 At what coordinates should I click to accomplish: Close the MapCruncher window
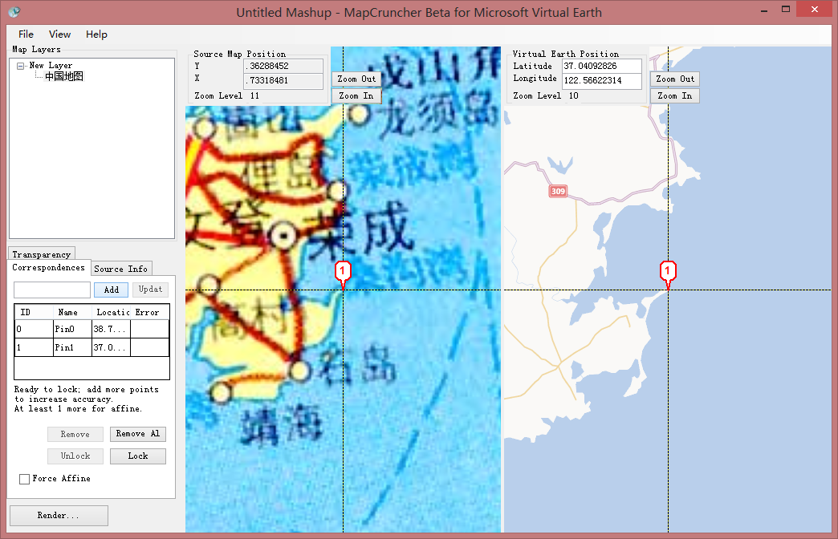[x=815, y=9]
